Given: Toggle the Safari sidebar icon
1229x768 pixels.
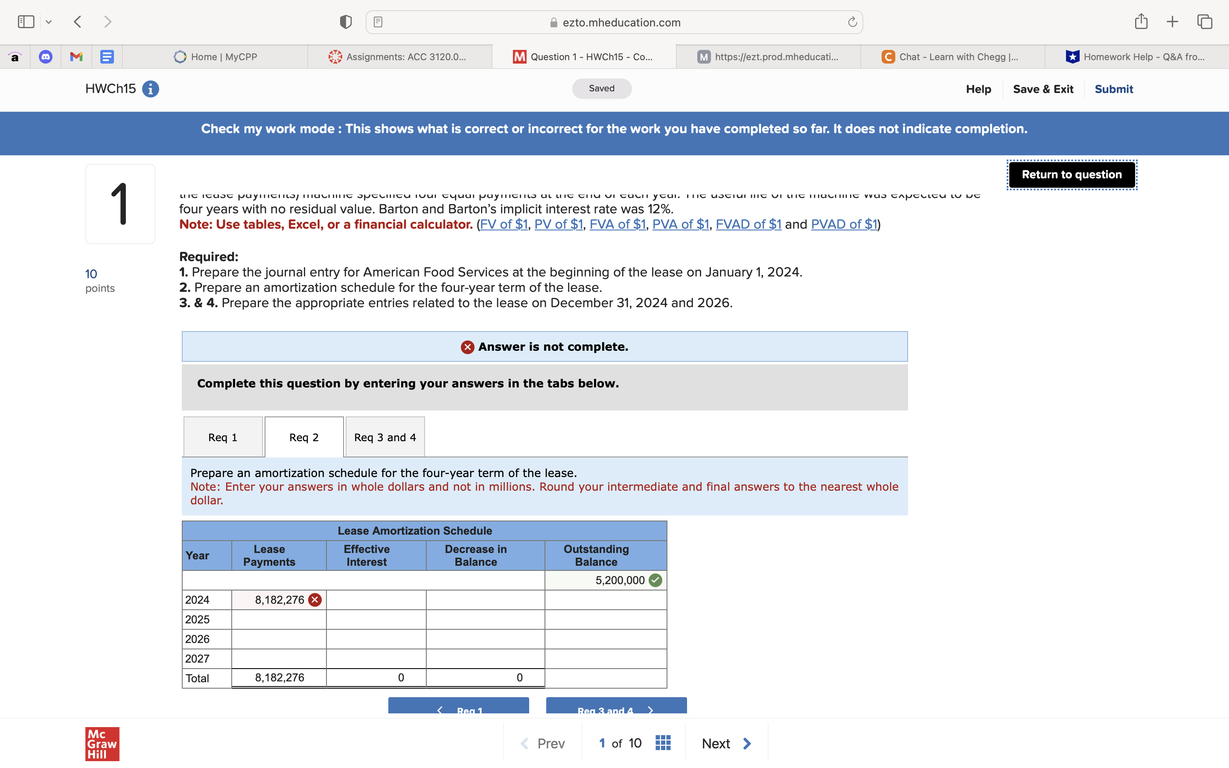Looking at the screenshot, I should (26, 22).
